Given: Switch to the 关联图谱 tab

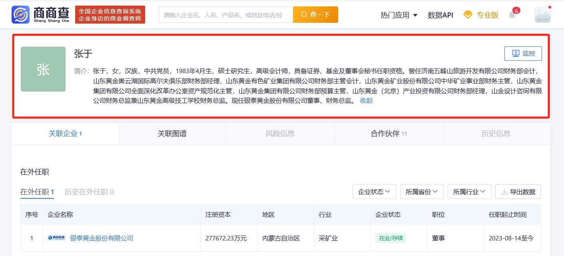Looking at the screenshot, I should point(172,134).
